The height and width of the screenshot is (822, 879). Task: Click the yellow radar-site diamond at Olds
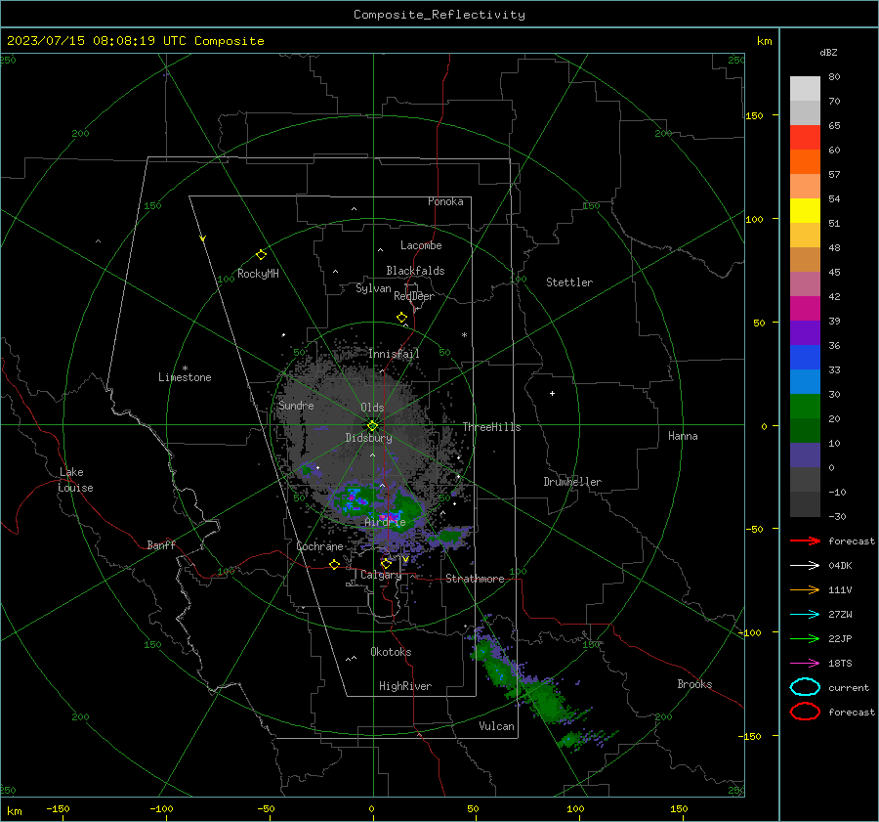pyautogui.click(x=372, y=426)
